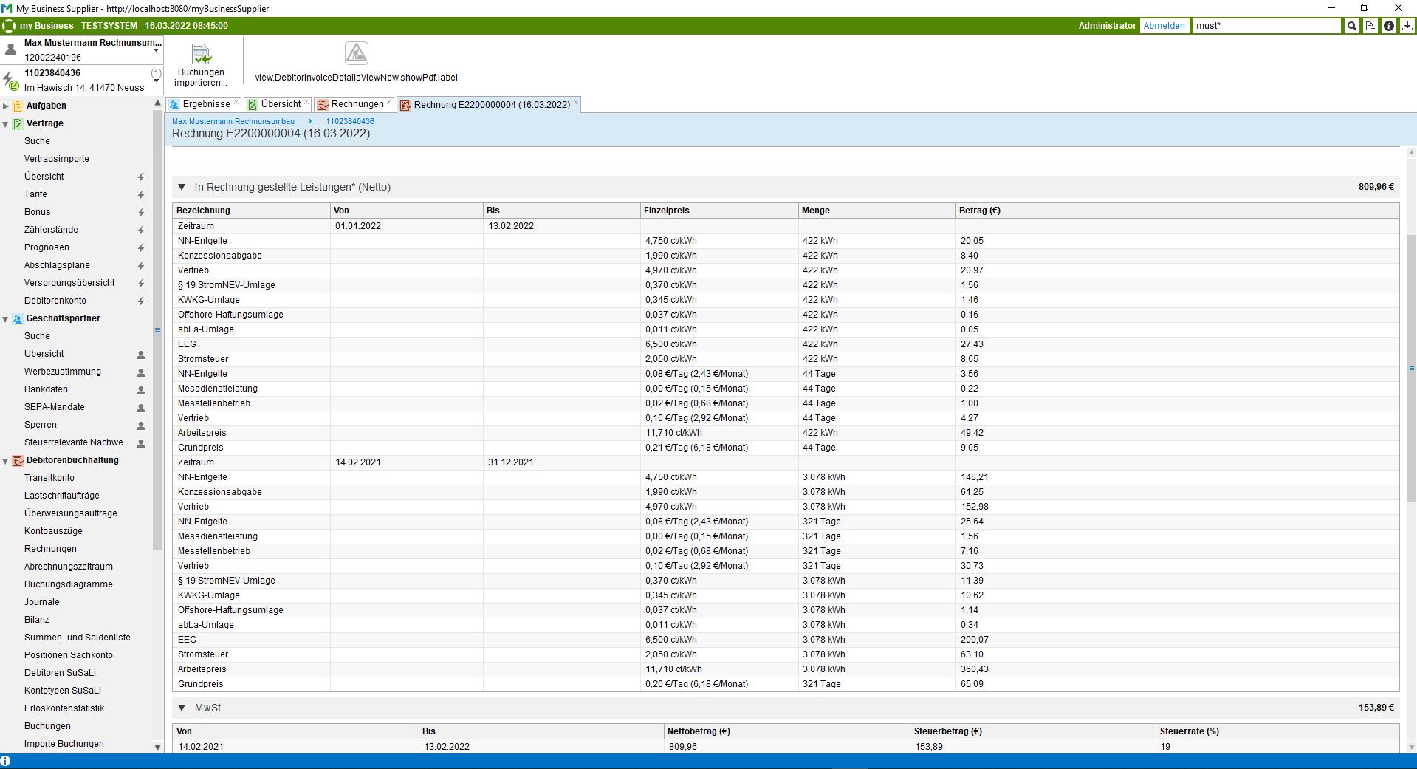
Task: Close the Rechnung E2200000004 tab
Action: 576,101
